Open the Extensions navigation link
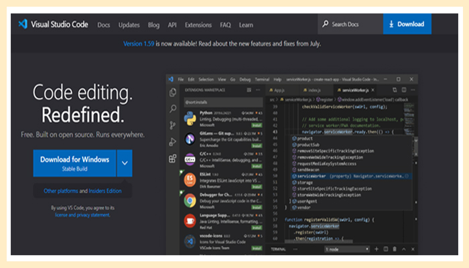The height and width of the screenshot is (268, 469). click(x=198, y=25)
